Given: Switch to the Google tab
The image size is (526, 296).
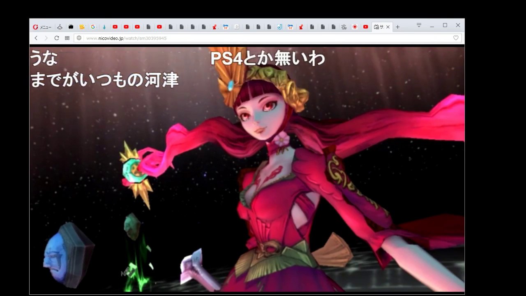Looking at the screenshot, I should [x=93, y=27].
